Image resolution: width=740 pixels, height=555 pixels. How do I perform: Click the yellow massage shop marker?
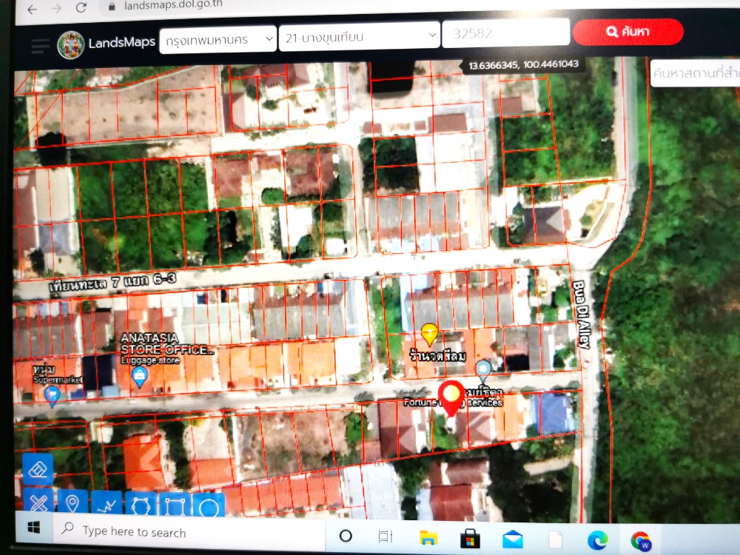(x=429, y=334)
